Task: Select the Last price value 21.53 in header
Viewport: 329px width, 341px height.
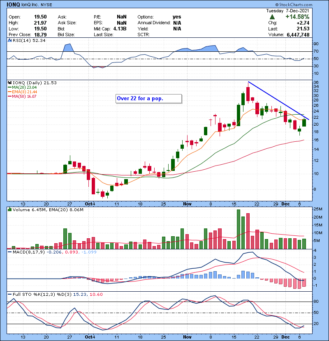Action: pos(303,29)
